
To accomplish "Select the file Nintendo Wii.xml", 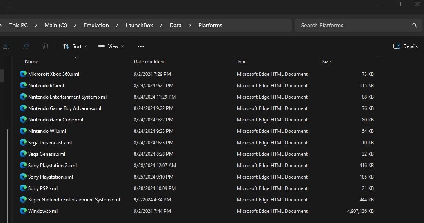I will coord(47,131).
